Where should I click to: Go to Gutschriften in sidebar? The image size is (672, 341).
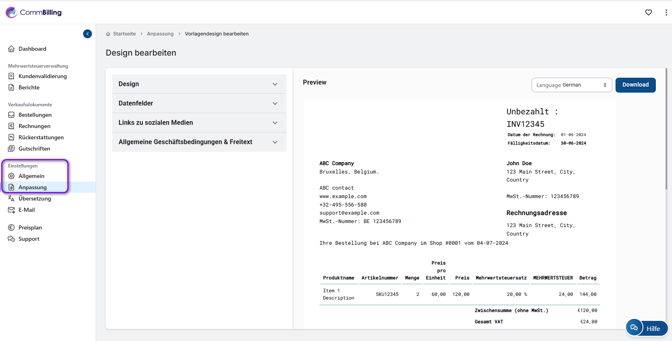click(34, 149)
